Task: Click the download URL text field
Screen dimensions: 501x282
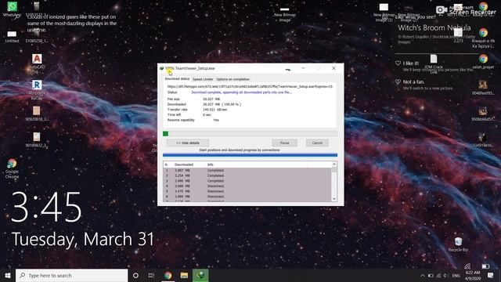Action: (x=250, y=87)
